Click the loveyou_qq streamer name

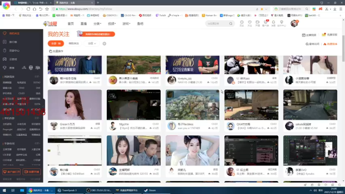(185, 78)
